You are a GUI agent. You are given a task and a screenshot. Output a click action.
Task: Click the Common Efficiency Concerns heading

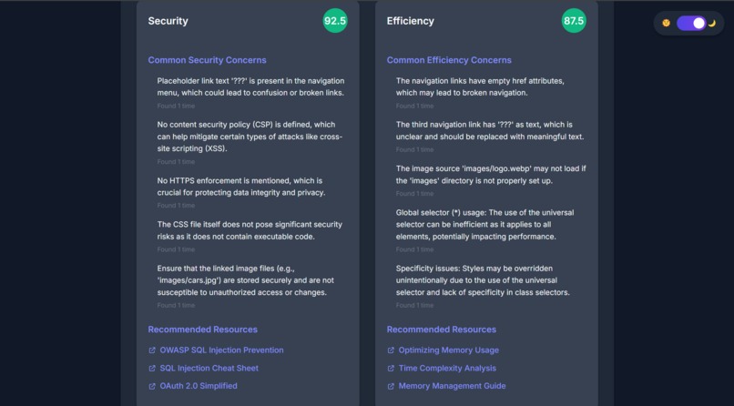[x=449, y=60]
